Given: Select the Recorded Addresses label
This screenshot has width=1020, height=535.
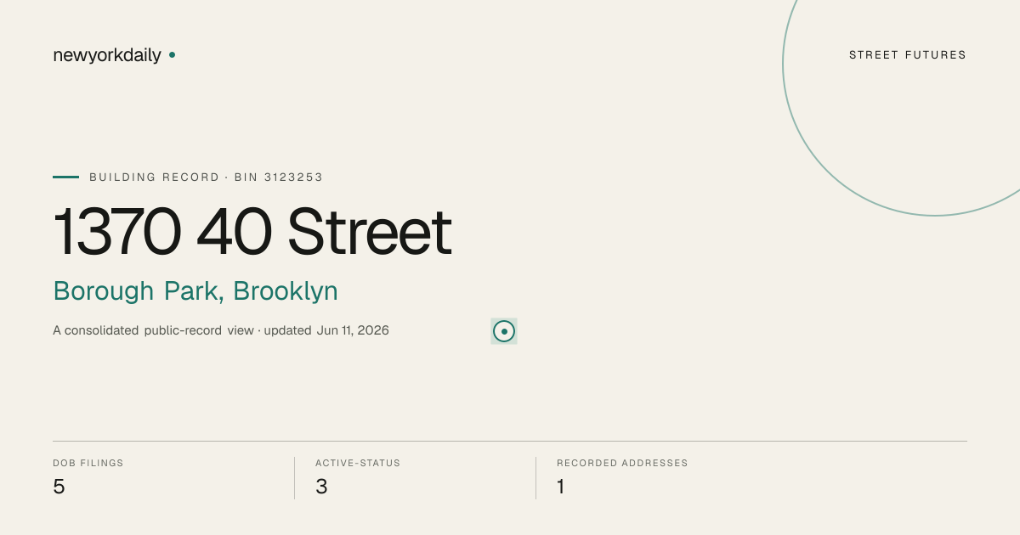Looking at the screenshot, I should coord(622,464).
